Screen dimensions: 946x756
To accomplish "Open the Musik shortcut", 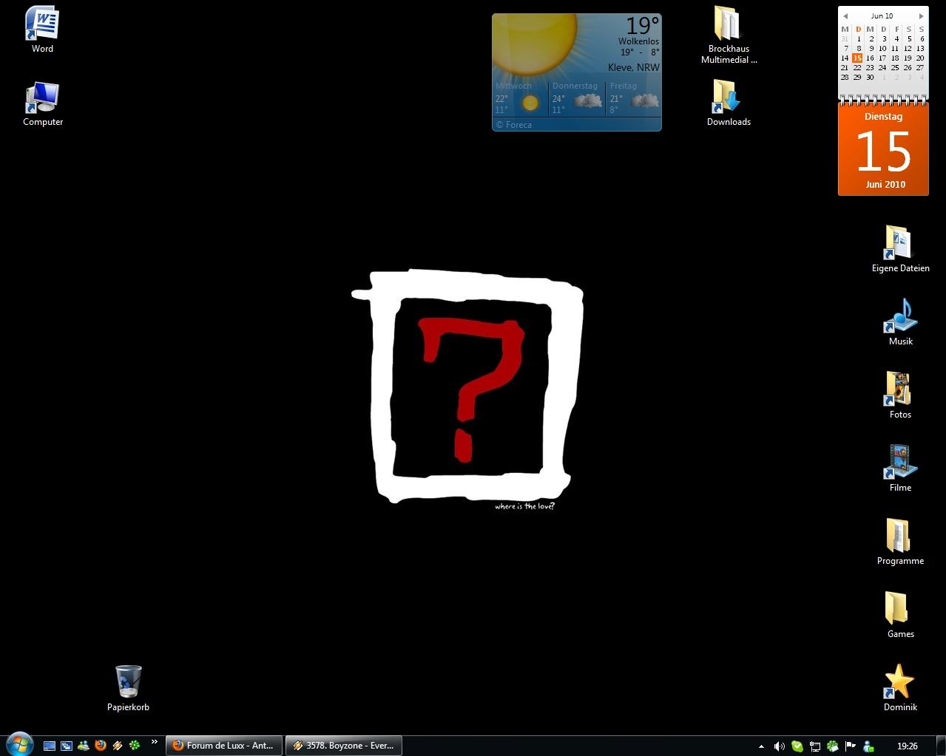I will click(x=900, y=322).
